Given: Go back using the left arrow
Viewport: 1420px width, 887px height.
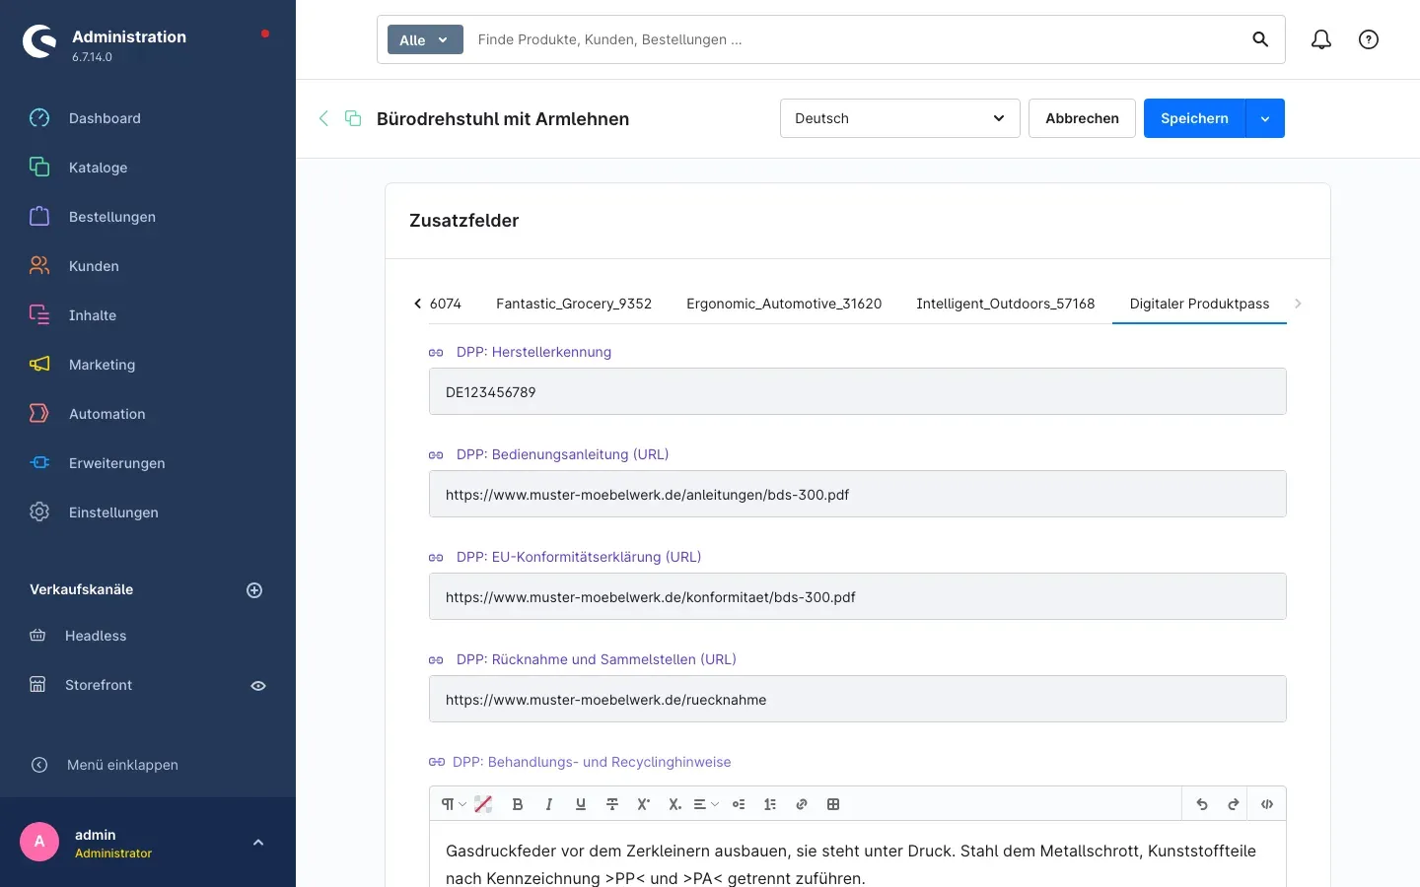Looking at the screenshot, I should (x=323, y=118).
